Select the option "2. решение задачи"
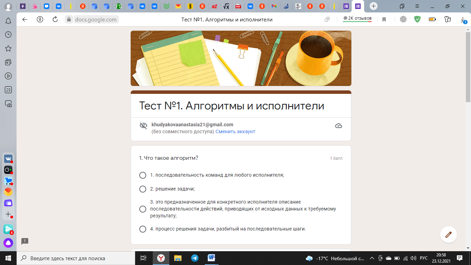The image size is (471, 265). tap(143, 189)
